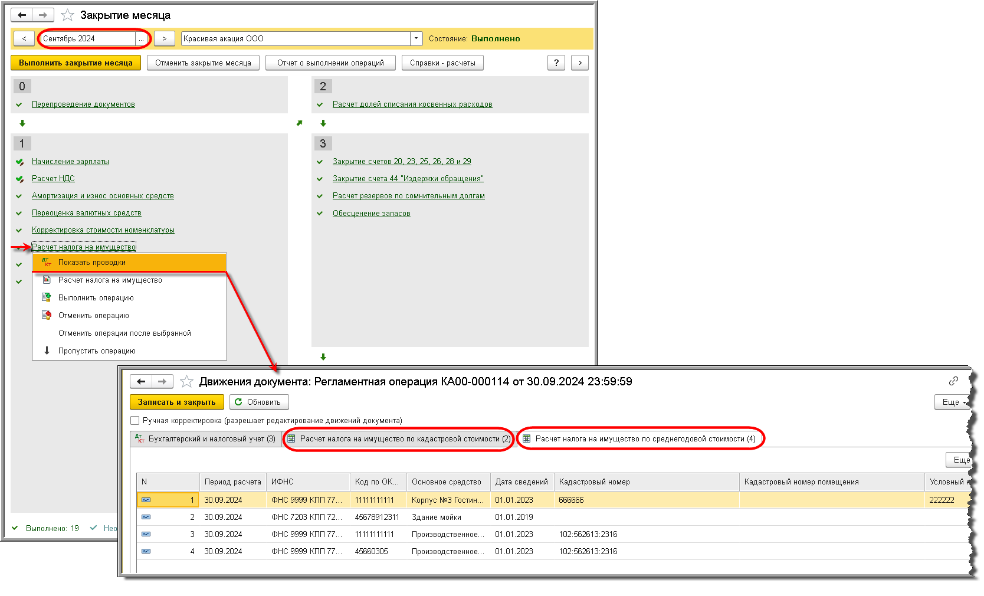Screen dimensions: 984x596
Task: Open help question mark button
Action: point(556,63)
